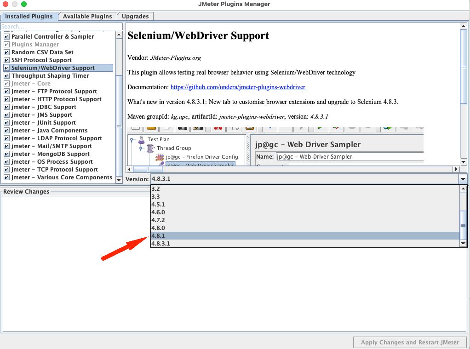This screenshot has width=470, height=349.
Task: Select version 4.8.3.1 at list bottom
Action: tap(305, 243)
